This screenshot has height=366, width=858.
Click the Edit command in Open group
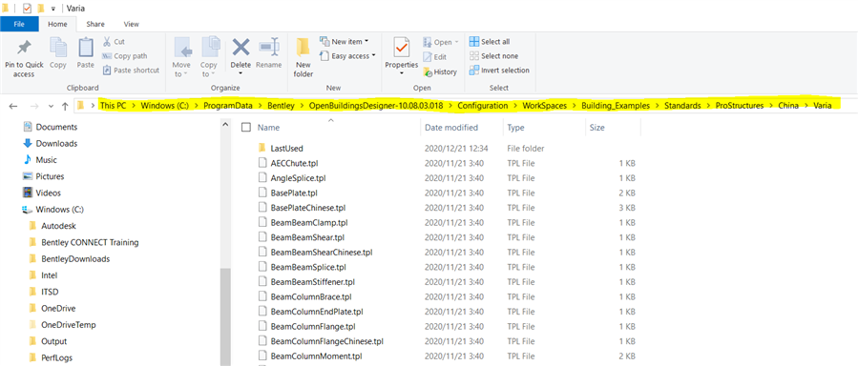[435, 57]
